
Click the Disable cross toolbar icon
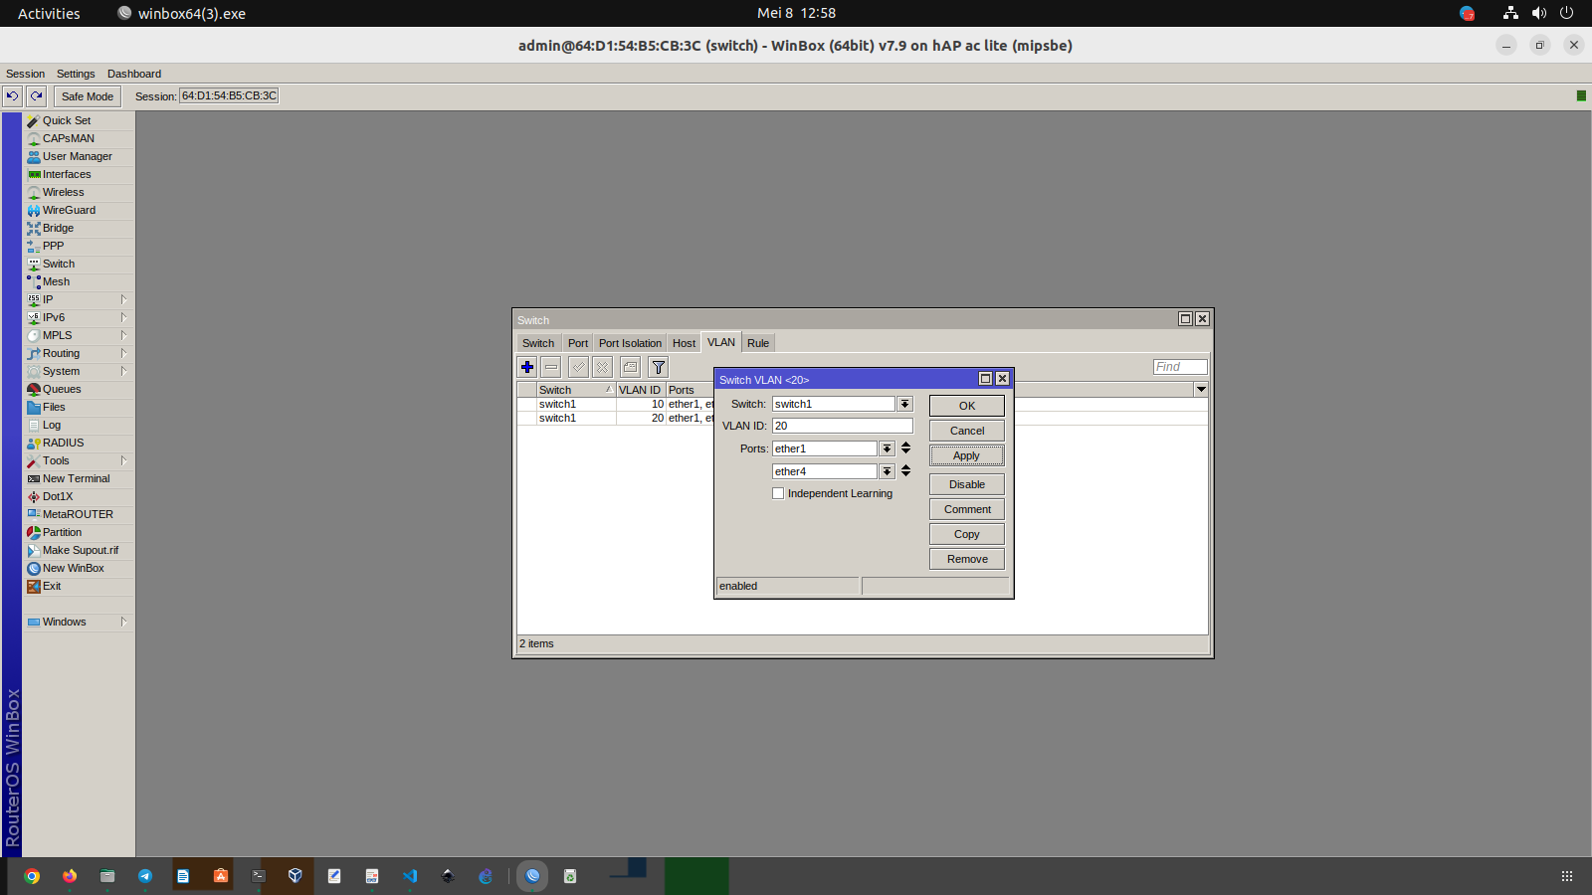coord(603,367)
